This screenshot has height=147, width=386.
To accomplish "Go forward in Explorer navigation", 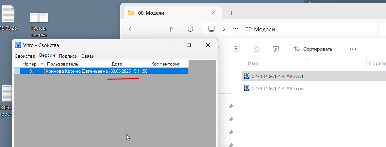I will click(151, 29).
